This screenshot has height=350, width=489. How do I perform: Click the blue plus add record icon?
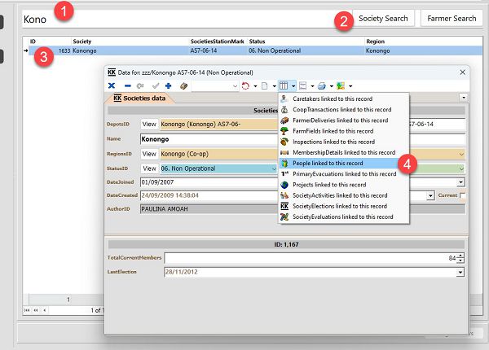(169, 85)
